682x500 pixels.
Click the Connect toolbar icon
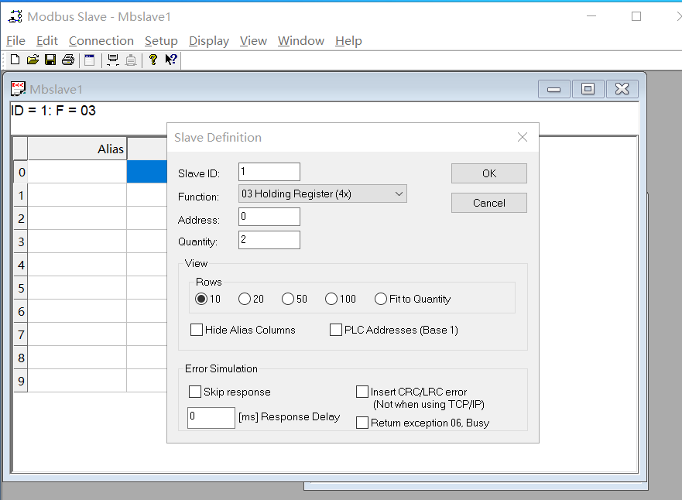click(113, 60)
